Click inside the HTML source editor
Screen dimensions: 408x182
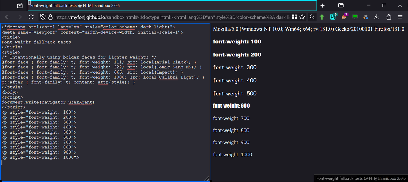105,102
